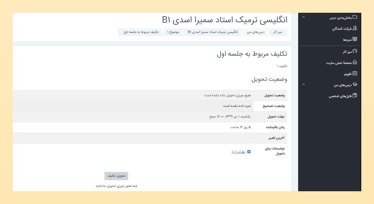Expand the نظرات (۰) comments link

pos(239,152)
